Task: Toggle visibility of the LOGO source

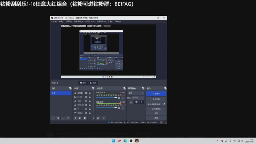Action: coord(86,97)
